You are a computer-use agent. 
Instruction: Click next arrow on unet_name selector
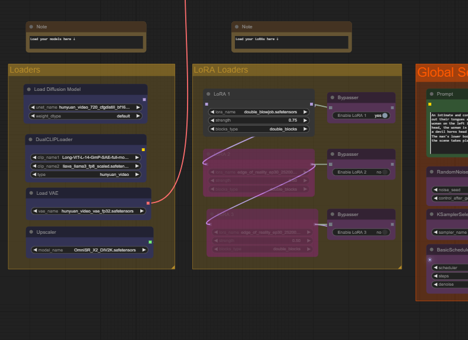tap(138, 107)
